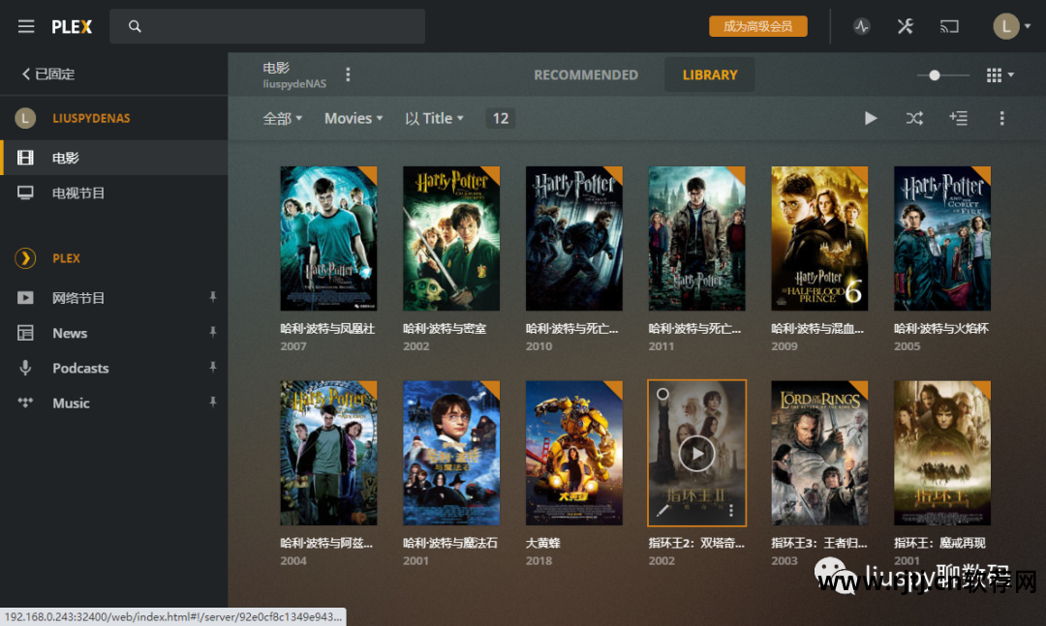Click the PLEX logo
This screenshot has width=1046, height=626.
[x=72, y=27]
